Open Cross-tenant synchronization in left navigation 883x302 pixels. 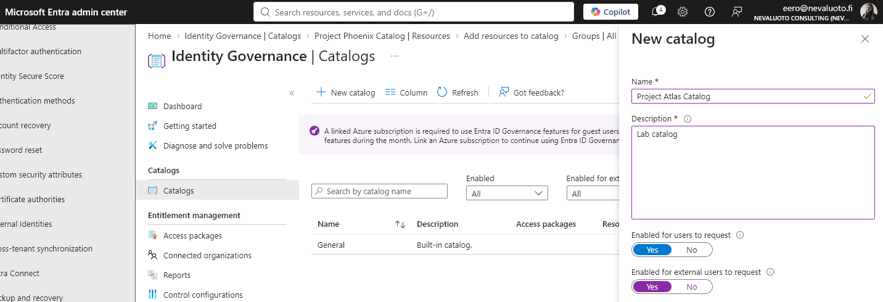tap(46, 248)
